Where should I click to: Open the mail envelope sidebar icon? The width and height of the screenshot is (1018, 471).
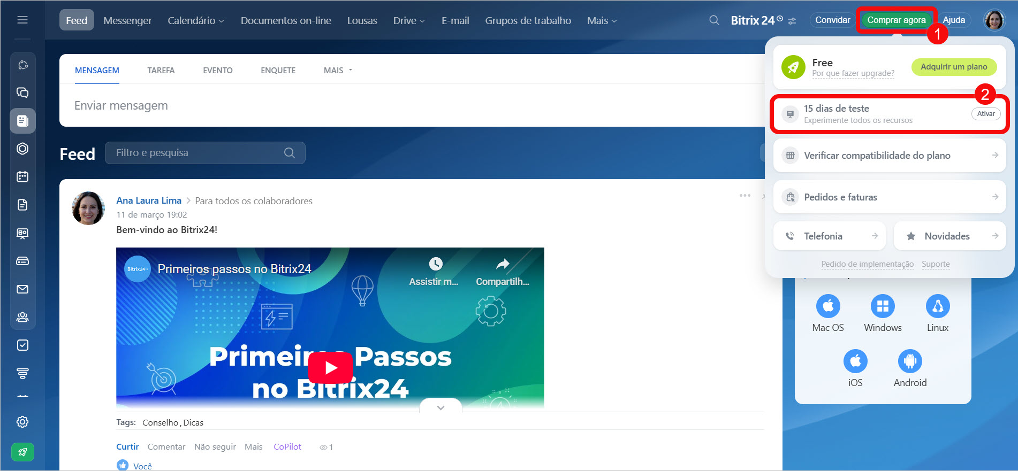pyautogui.click(x=22, y=289)
